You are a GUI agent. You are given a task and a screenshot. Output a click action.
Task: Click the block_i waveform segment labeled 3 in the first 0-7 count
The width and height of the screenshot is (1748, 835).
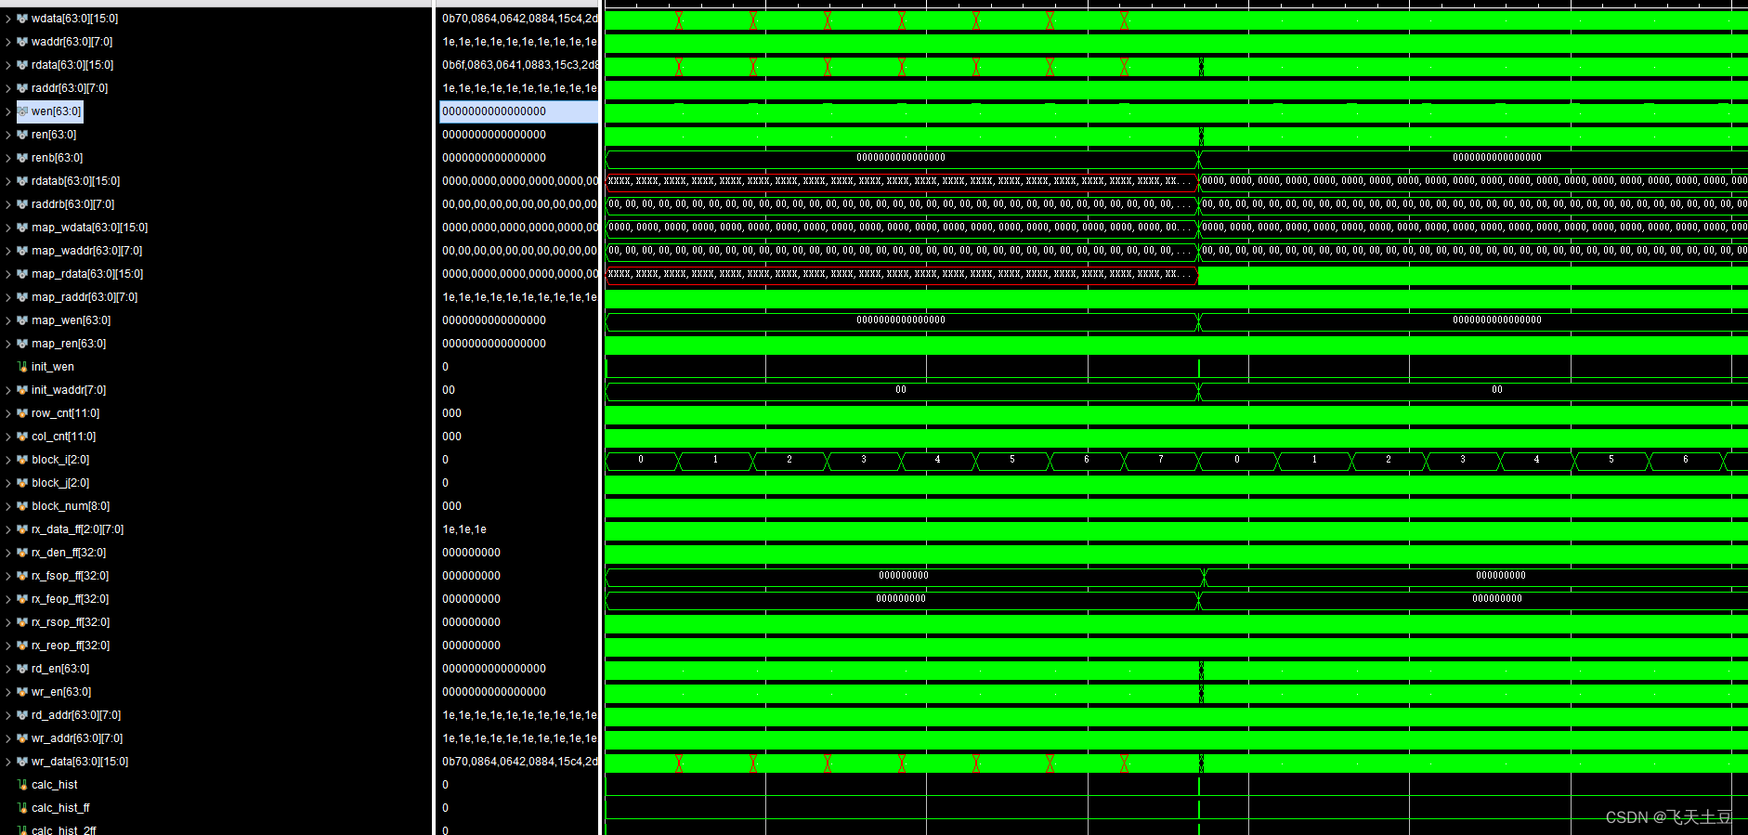[x=864, y=460]
